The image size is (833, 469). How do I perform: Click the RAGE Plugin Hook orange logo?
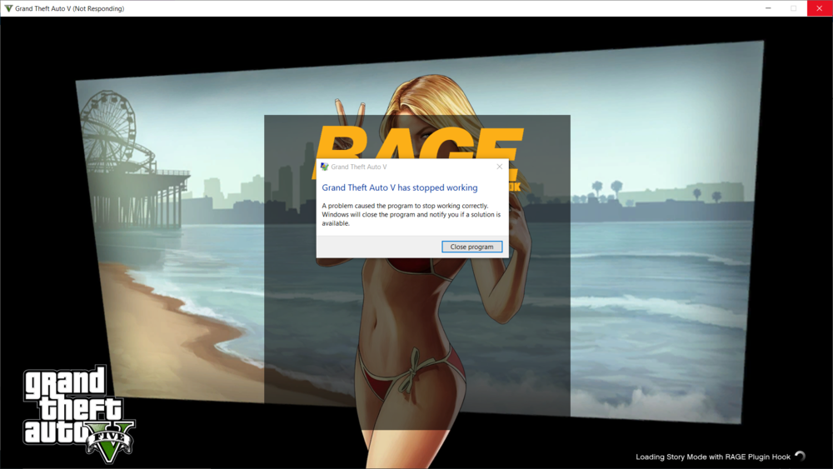(x=418, y=157)
